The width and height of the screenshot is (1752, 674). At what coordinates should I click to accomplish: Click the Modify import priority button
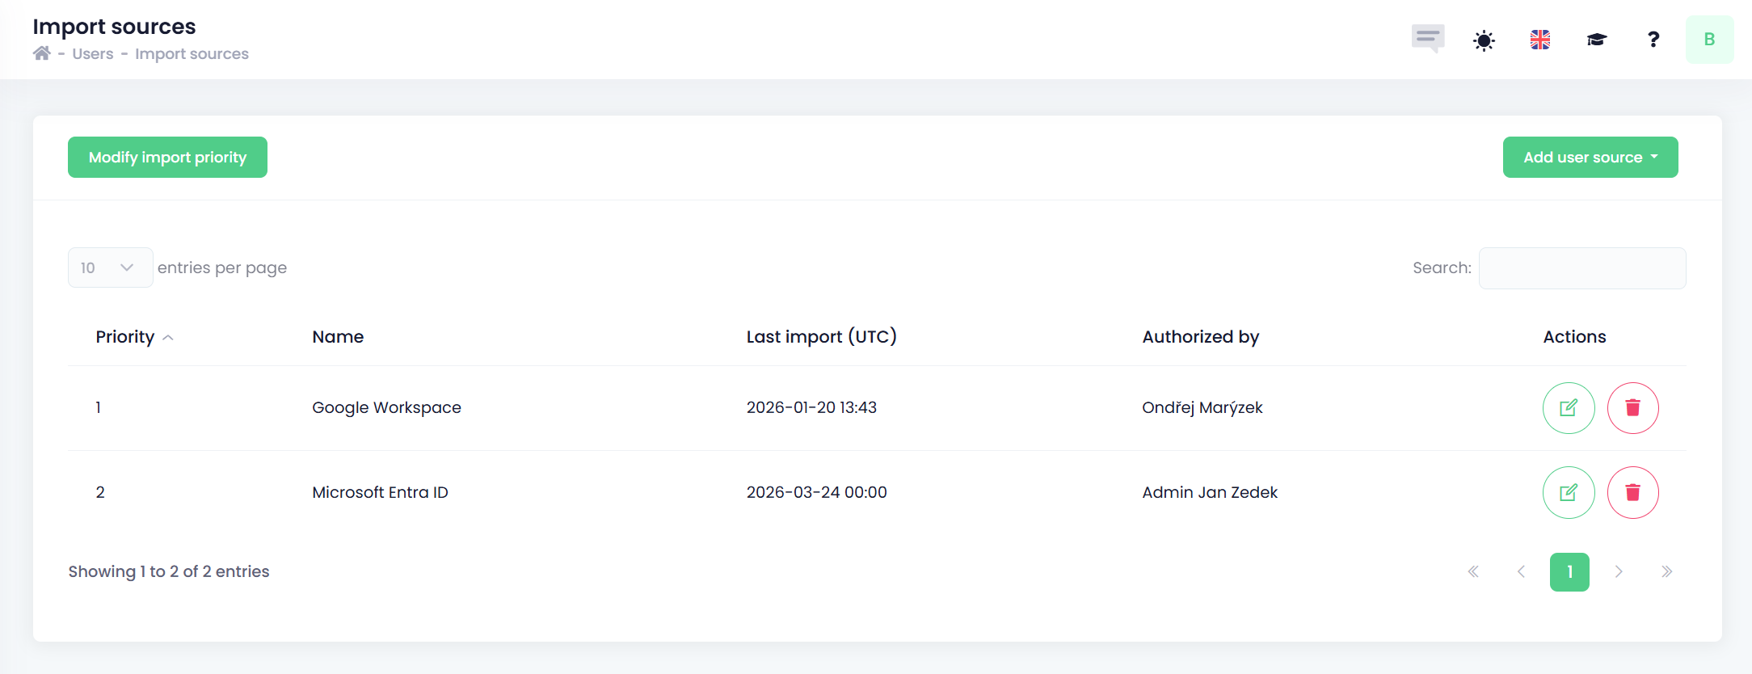[x=167, y=158]
